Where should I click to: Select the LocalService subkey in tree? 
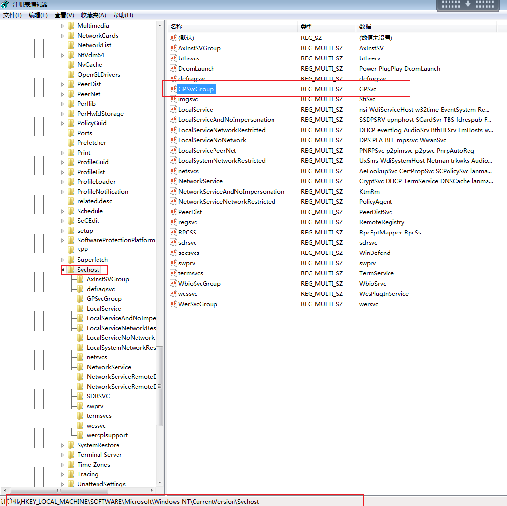click(x=104, y=309)
